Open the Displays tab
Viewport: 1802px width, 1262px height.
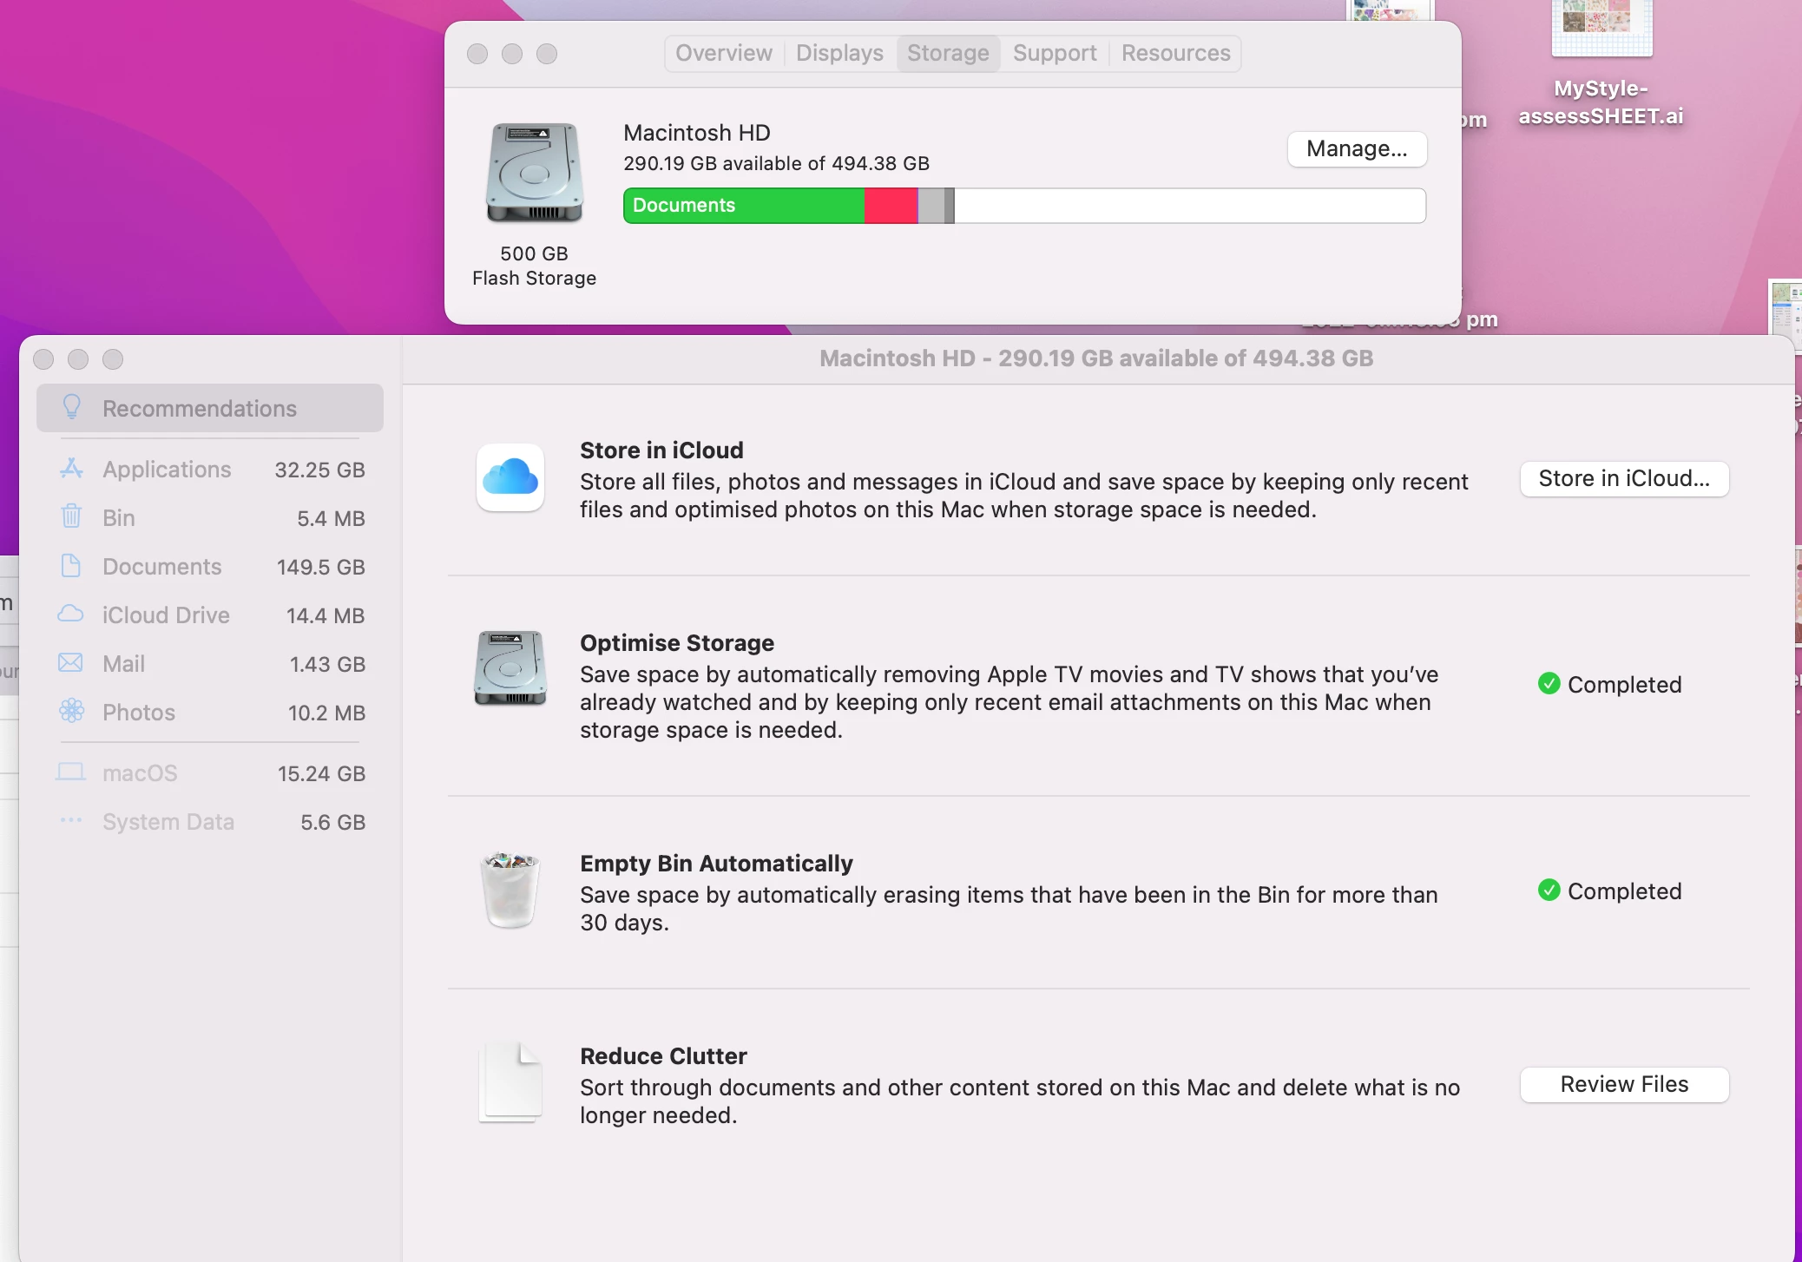point(839,53)
